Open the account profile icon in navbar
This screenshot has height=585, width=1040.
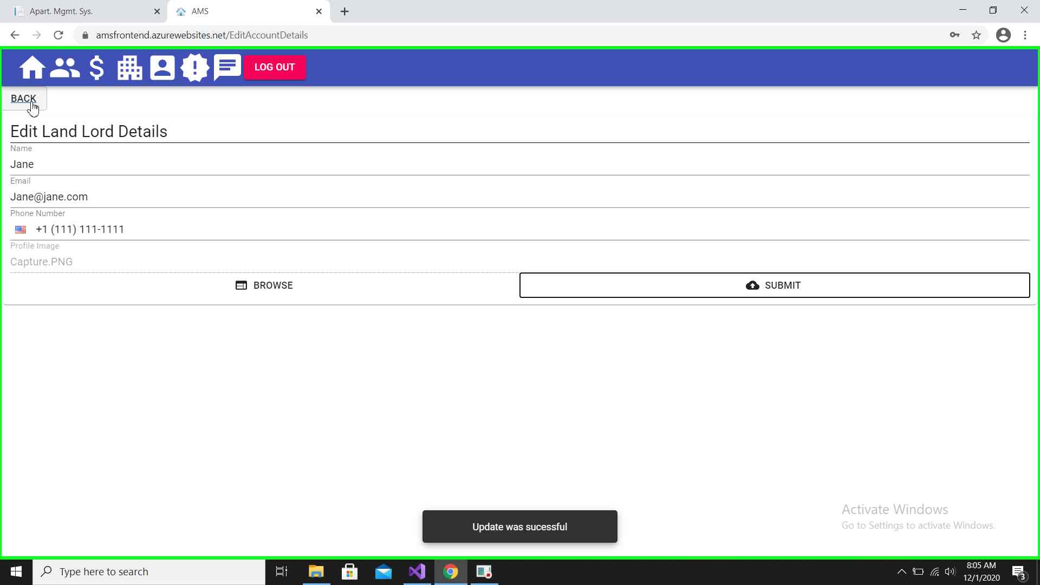click(162, 68)
